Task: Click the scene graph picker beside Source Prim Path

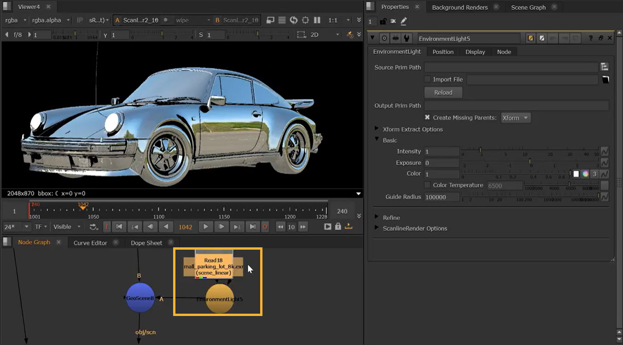Action: pos(605,67)
